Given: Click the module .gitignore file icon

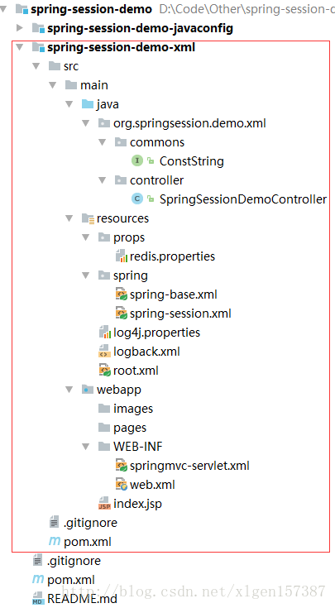Looking at the screenshot, I should point(55,522).
